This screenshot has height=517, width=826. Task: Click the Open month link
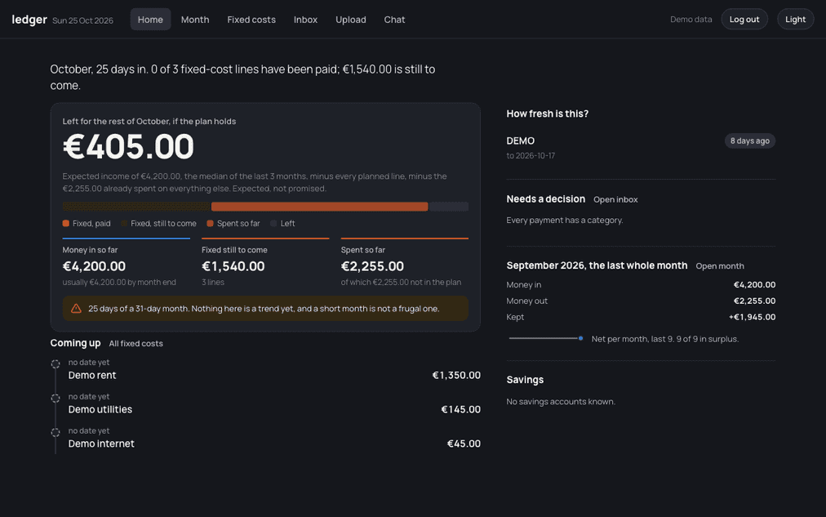tap(720, 266)
